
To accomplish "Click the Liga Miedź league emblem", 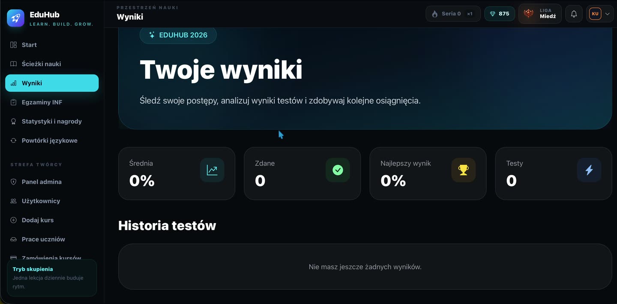I will 529,14.
